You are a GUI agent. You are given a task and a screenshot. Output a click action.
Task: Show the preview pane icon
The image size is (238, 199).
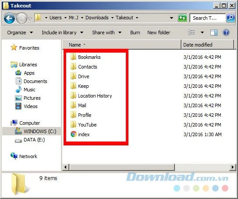point(214,33)
